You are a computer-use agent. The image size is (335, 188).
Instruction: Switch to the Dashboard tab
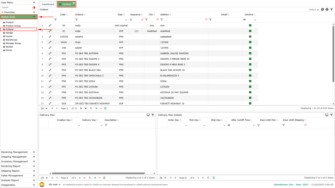pos(48,4)
